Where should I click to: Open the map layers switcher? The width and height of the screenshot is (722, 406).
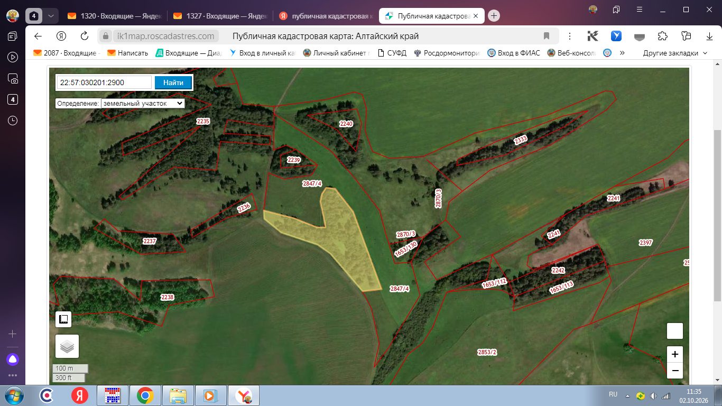[x=67, y=346]
